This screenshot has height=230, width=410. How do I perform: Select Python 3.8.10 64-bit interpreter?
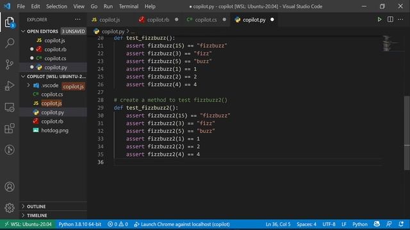tap(79, 224)
